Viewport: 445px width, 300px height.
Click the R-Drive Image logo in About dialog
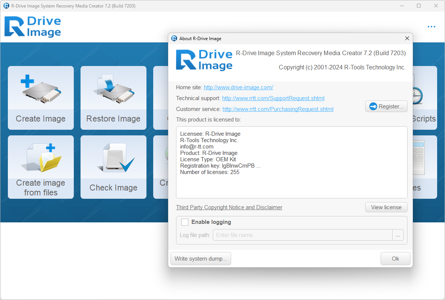point(204,60)
